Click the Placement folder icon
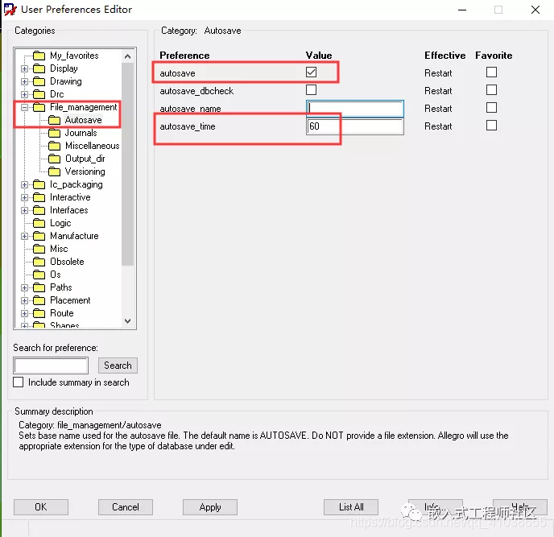 [39, 300]
